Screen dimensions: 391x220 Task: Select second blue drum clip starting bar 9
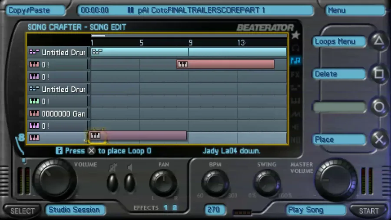[238, 52]
